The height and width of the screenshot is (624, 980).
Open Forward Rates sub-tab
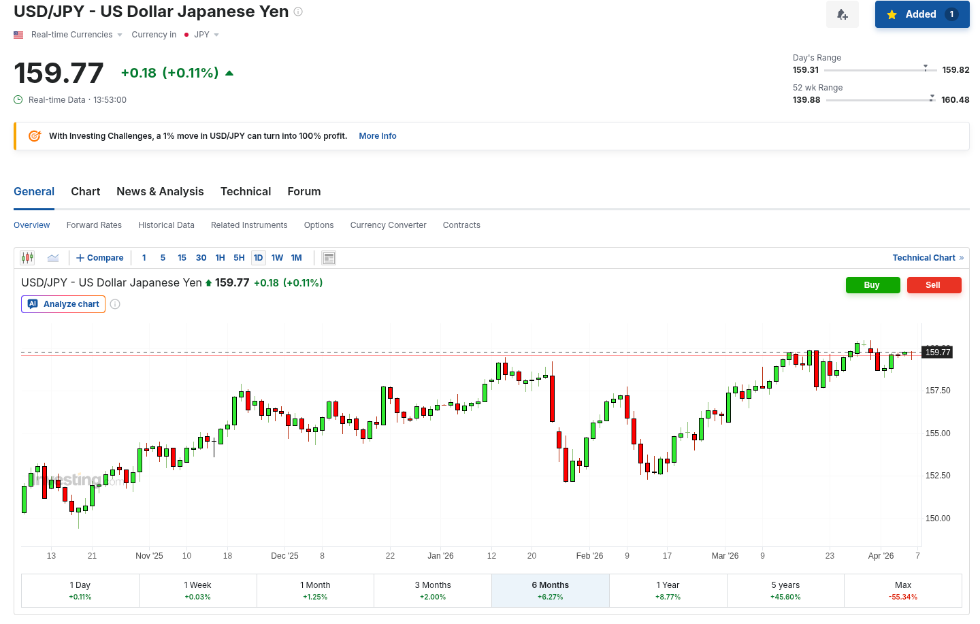click(x=95, y=225)
